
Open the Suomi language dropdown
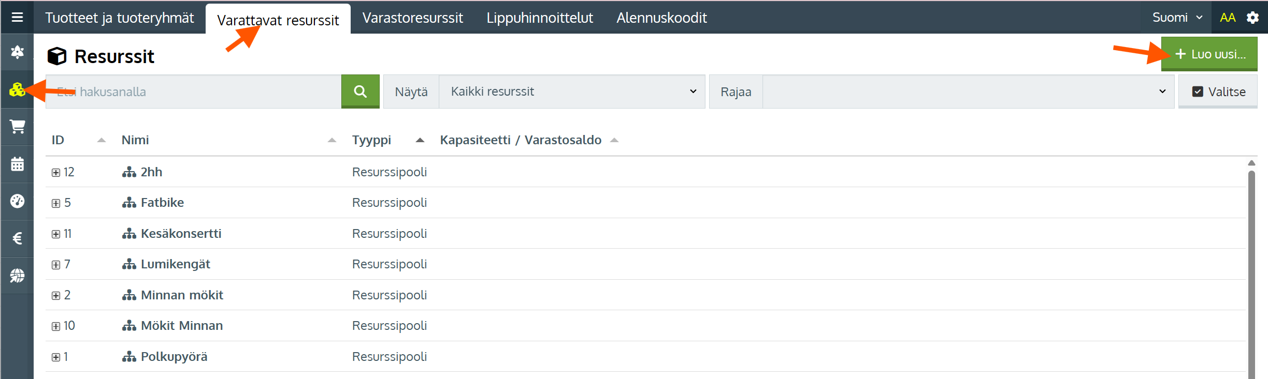click(1177, 18)
